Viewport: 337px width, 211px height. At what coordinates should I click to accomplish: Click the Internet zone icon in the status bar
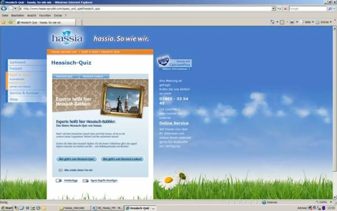tap(264, 202)
